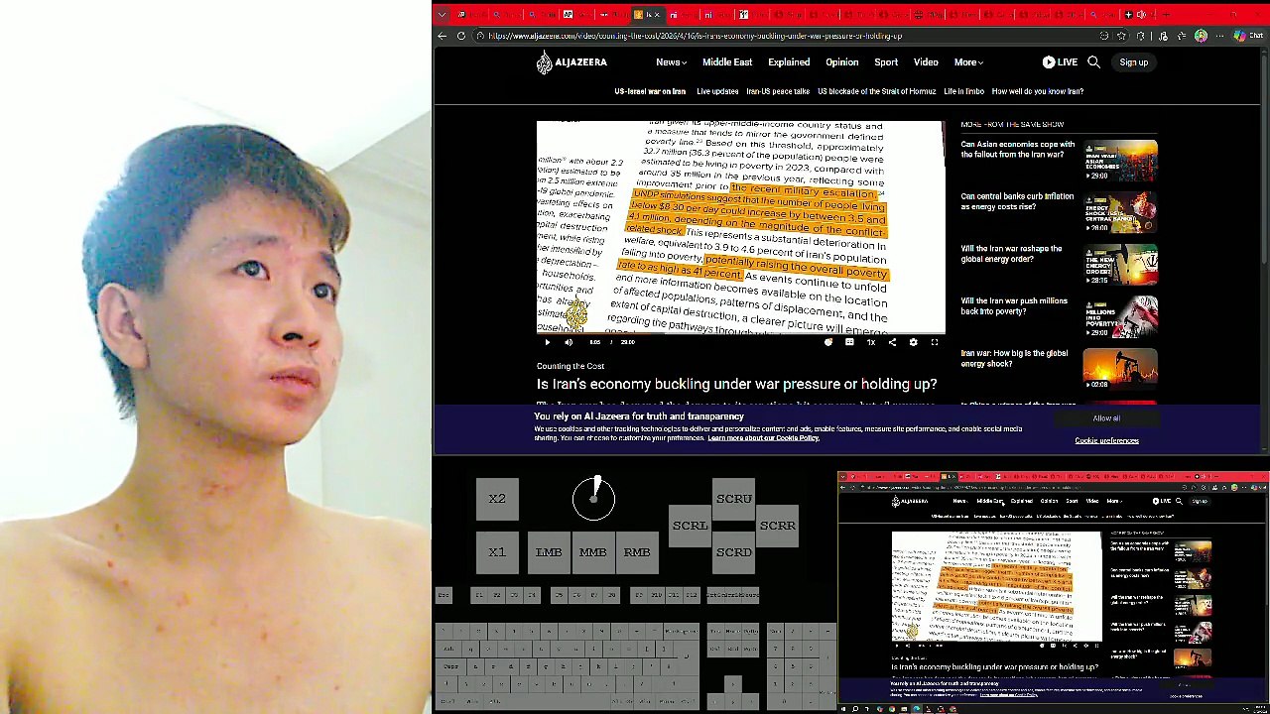Open energy shock video thumbnail

point(1120,370)
